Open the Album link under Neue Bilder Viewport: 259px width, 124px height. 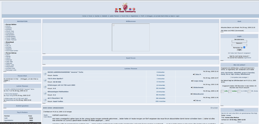[x=239, y=122]
